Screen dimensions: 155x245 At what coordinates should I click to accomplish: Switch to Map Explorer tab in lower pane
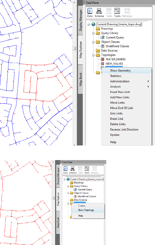click(x=58, y=199)
